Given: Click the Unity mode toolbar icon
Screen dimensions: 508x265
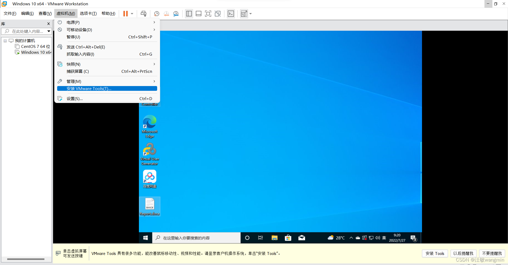Looking at the screenshot, I should (218, 14).
